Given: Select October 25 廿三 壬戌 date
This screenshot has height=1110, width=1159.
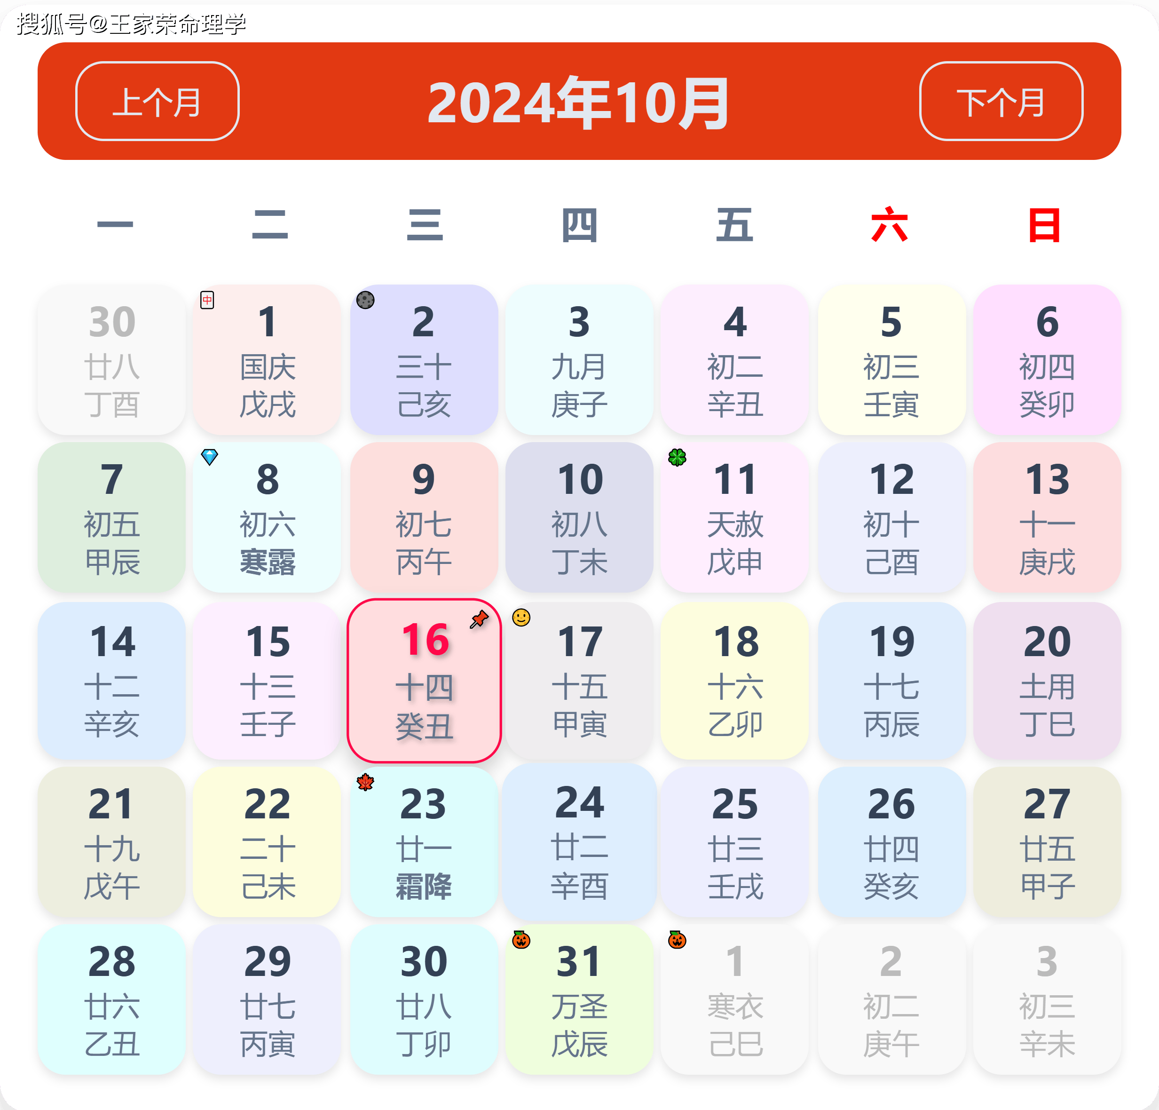Looking at the screenshot, I should 735,842.
